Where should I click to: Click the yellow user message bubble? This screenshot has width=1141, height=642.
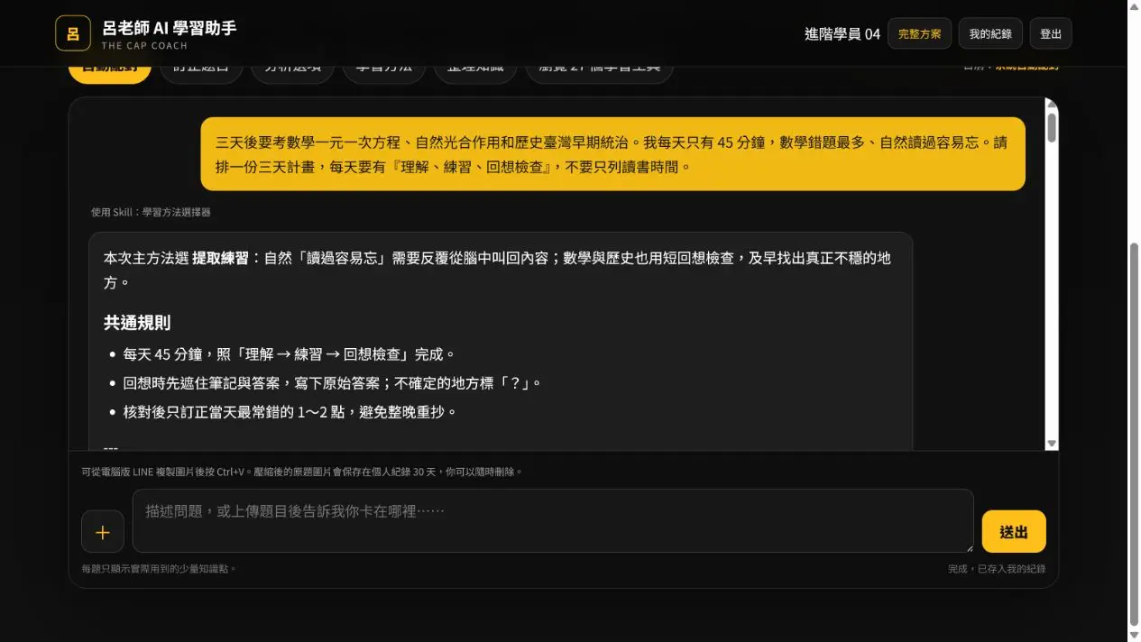click(x=612, y=154)
